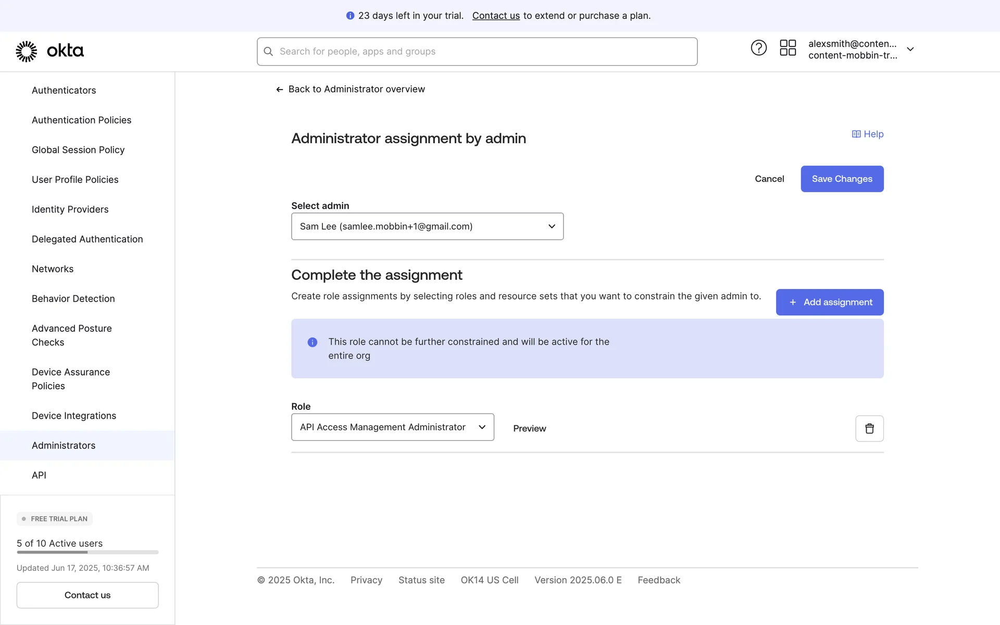Open the apps grid icon
The image size is (1000, 625).
(x=787, y=48)
